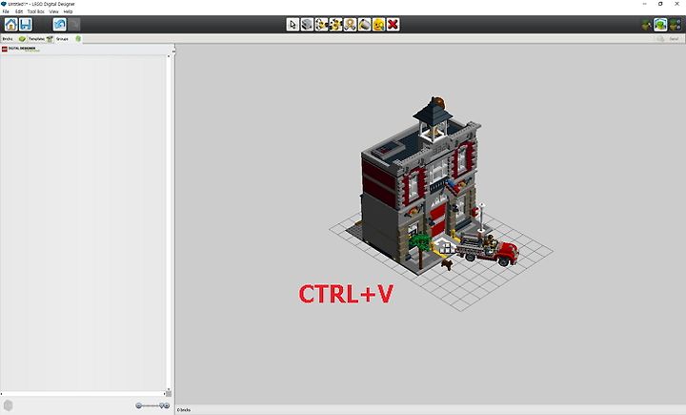Select the arrow Selection tool
This screenshot has height=415, width=686.
[x=293, y=25]
